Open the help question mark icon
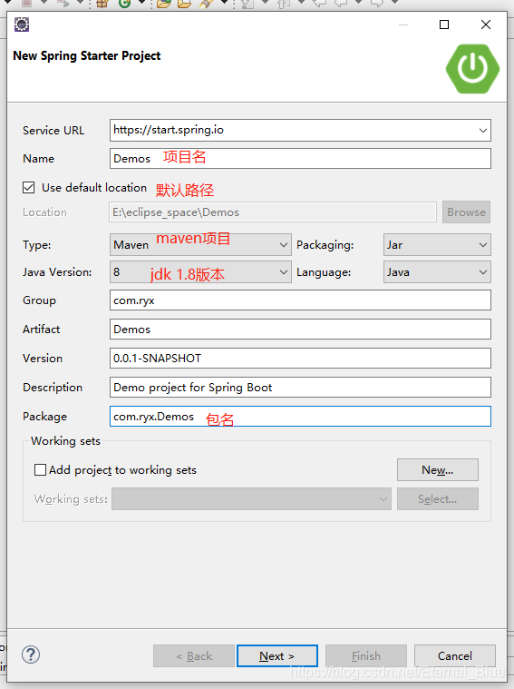 [31, 655]
